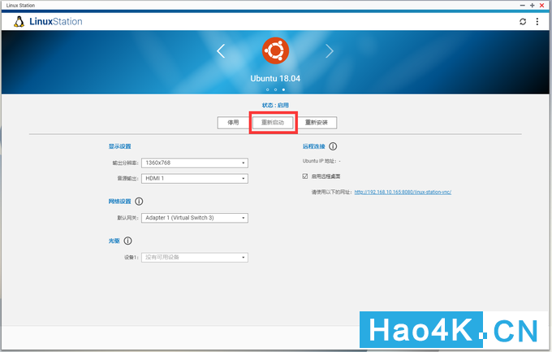
Task: Open the 1360x768 resolution dropdown
Action: click(195, 163)
